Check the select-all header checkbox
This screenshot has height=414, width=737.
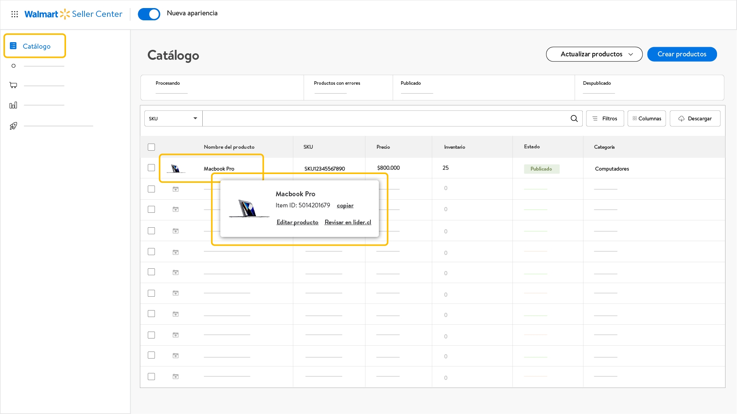pos(151,147)
